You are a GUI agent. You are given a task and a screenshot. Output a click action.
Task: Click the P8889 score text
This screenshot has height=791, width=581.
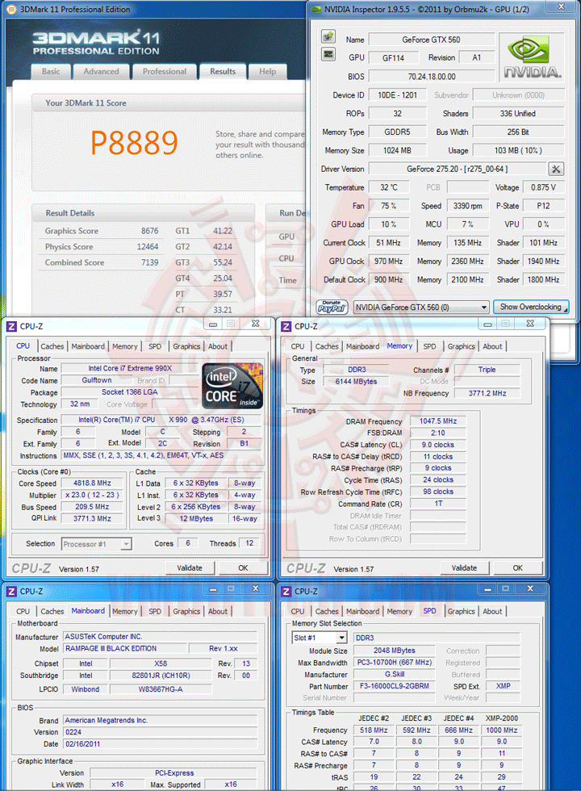pyautogui.click(x=134, y=142)
